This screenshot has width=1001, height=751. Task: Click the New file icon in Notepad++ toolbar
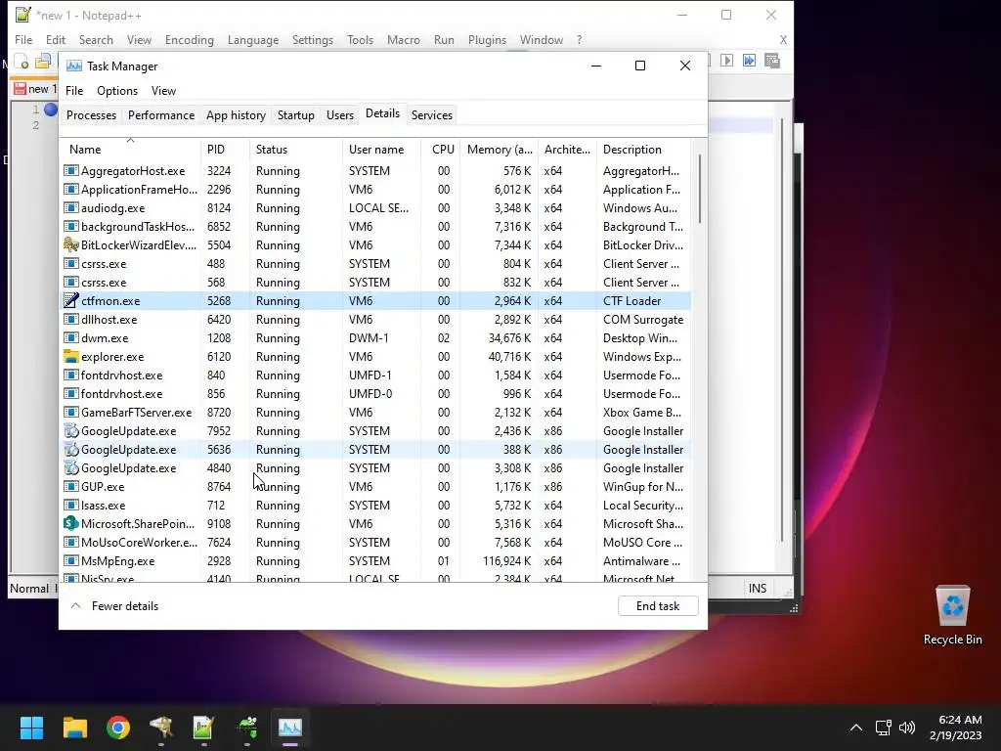click(x=22, y=62)
